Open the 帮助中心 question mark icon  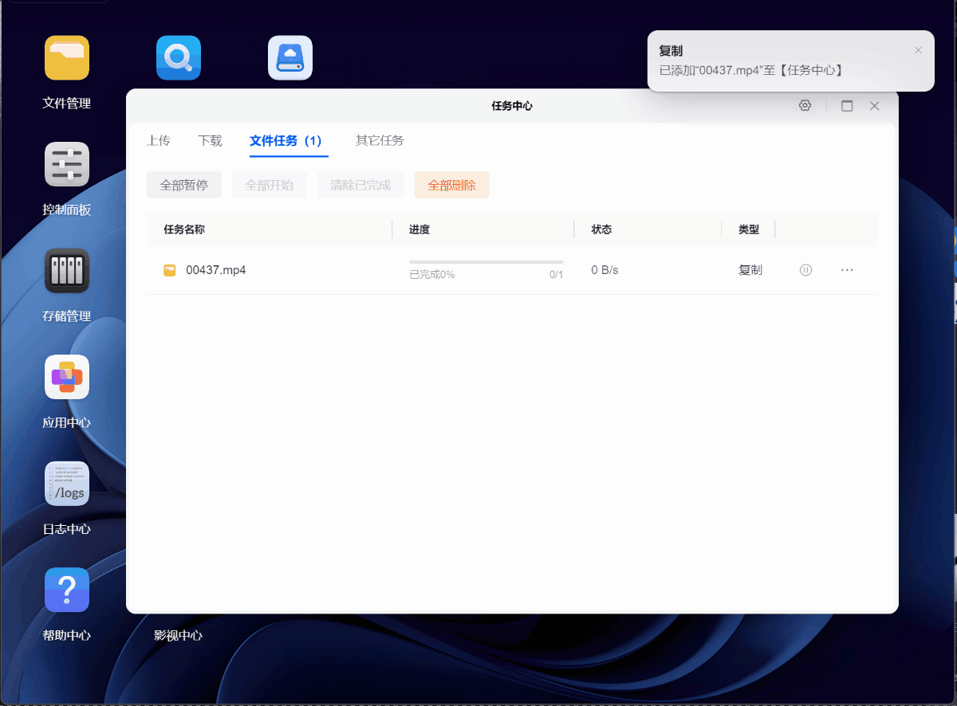click(67, 590)
